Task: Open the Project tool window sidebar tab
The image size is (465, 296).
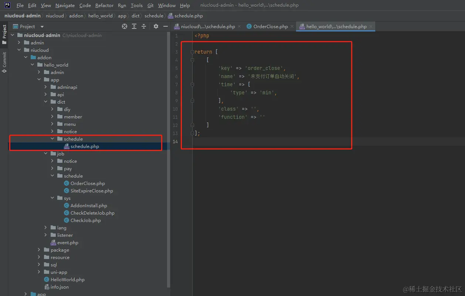Action: (x=4, y=35)
